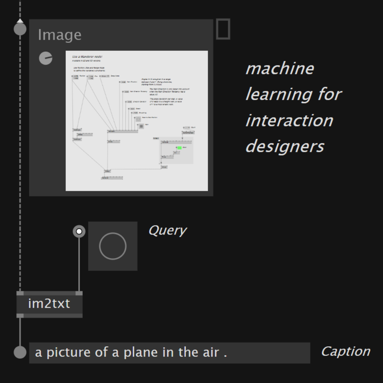Click the "Query" label
The height and width of the screenshot is (383, 383).
(168, 230)
